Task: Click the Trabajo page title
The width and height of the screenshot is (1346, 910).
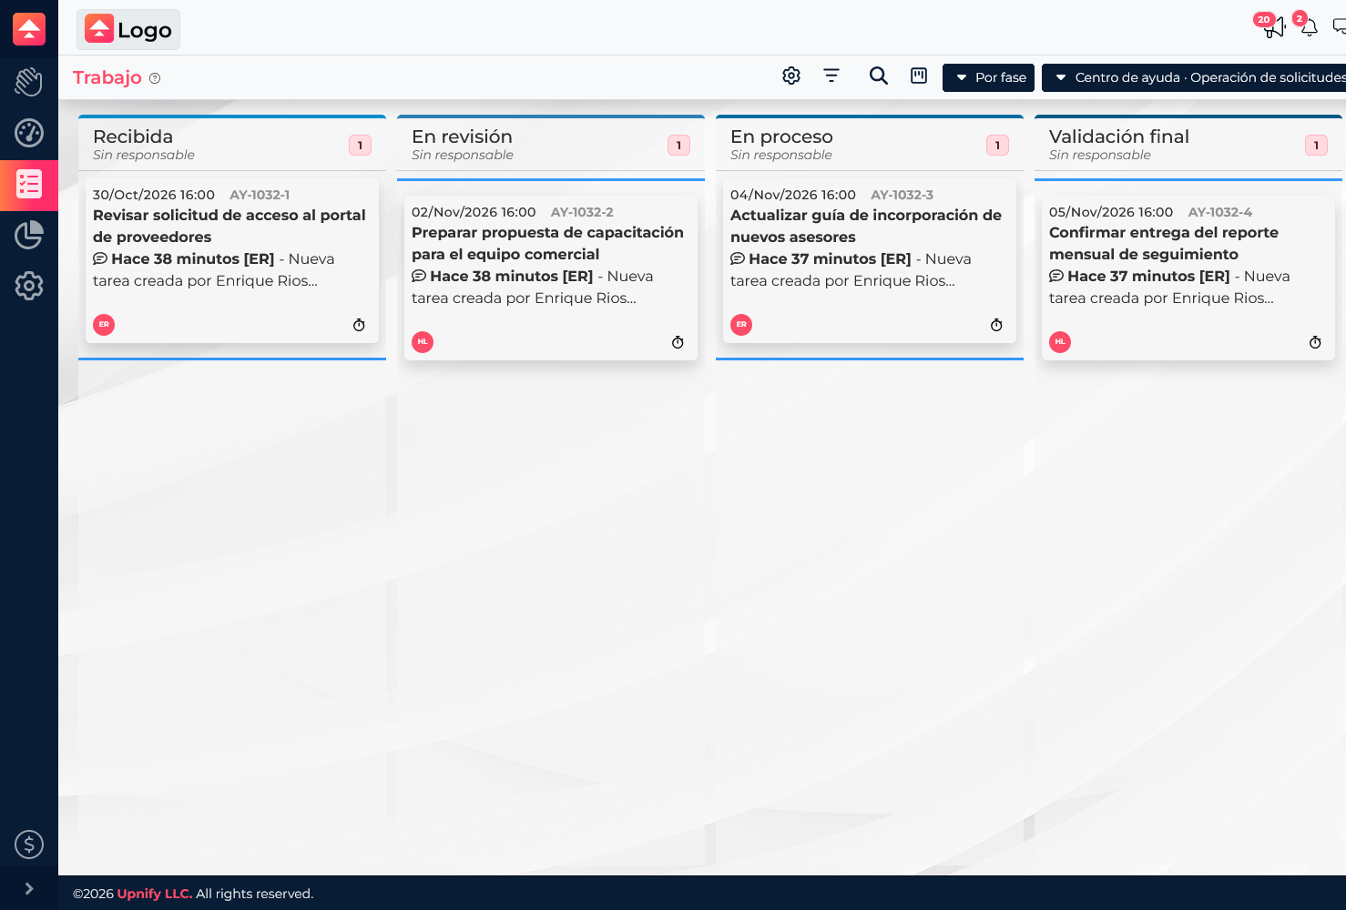Action: tap(107, 77)
